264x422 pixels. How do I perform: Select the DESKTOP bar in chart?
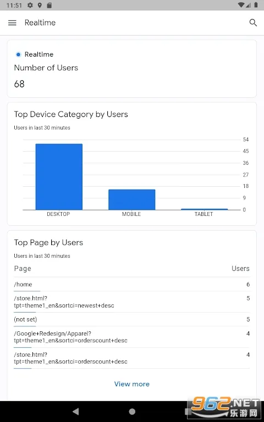[x=59, y=177]
